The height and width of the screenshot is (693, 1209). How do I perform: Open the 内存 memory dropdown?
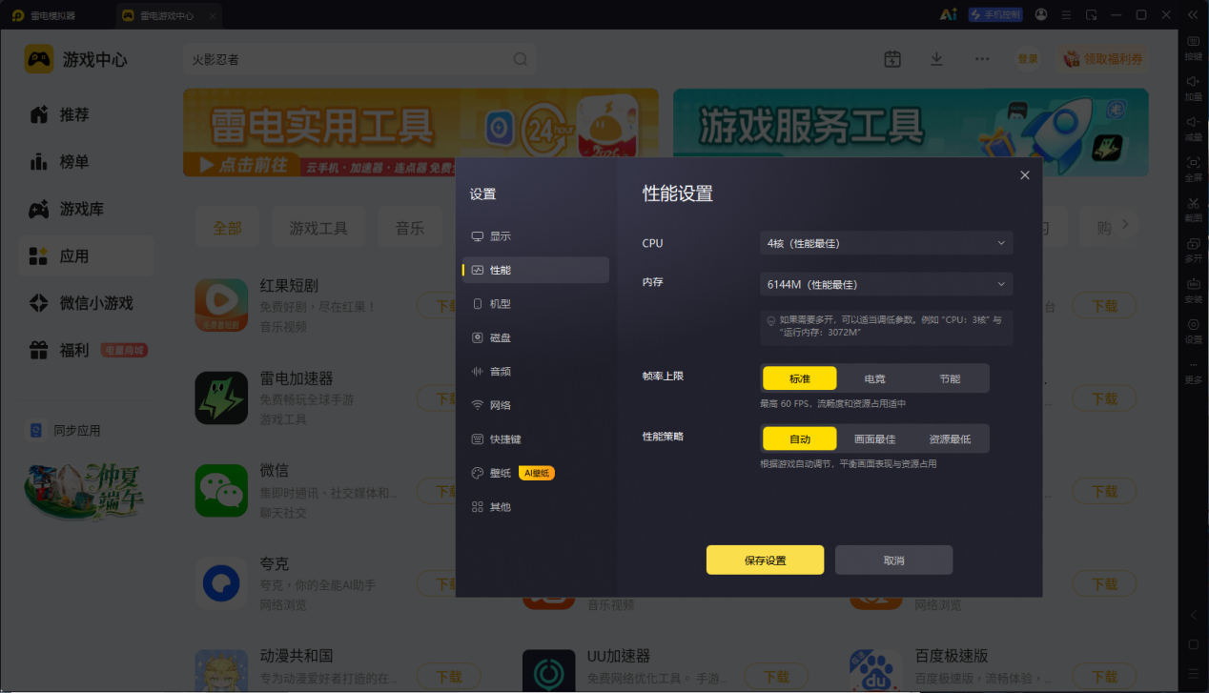pyautogui.click(x=886, y=284)
